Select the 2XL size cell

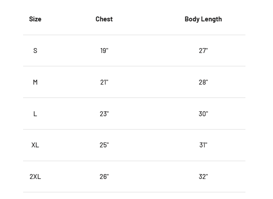[35, 176]
